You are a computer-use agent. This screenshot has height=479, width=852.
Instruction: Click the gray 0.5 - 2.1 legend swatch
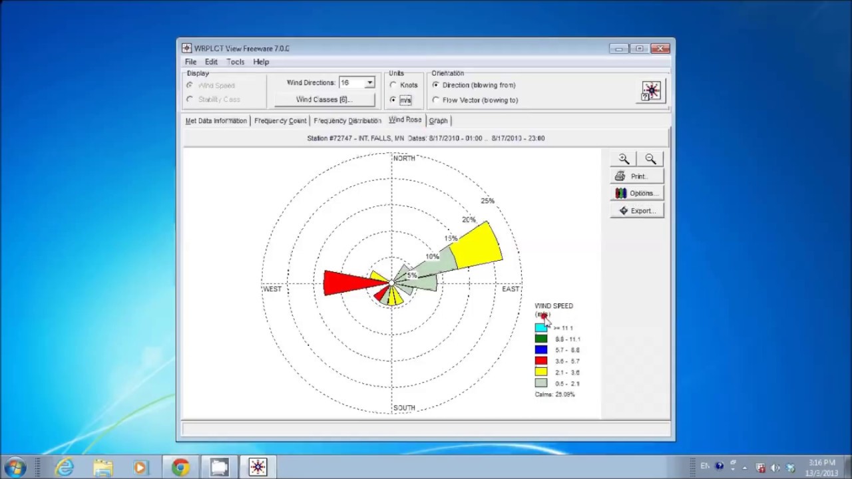click(x=541, y=383)
